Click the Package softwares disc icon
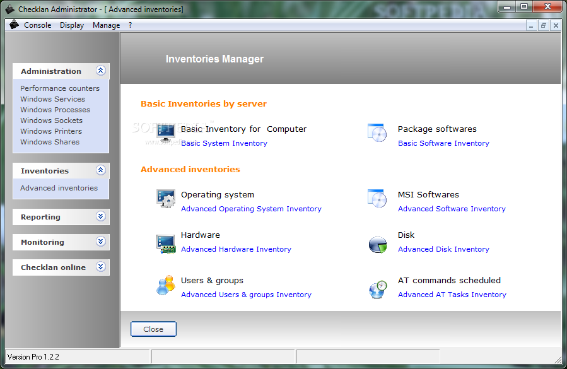The image size is (567, 369). point(377,132)
